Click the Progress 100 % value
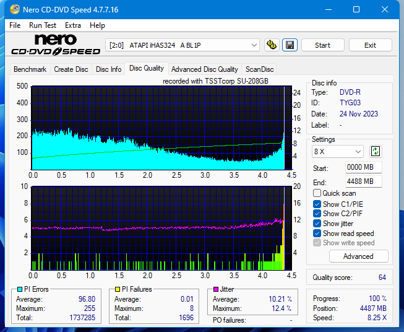This screenshot has width=404, height=332. point(378,299)
